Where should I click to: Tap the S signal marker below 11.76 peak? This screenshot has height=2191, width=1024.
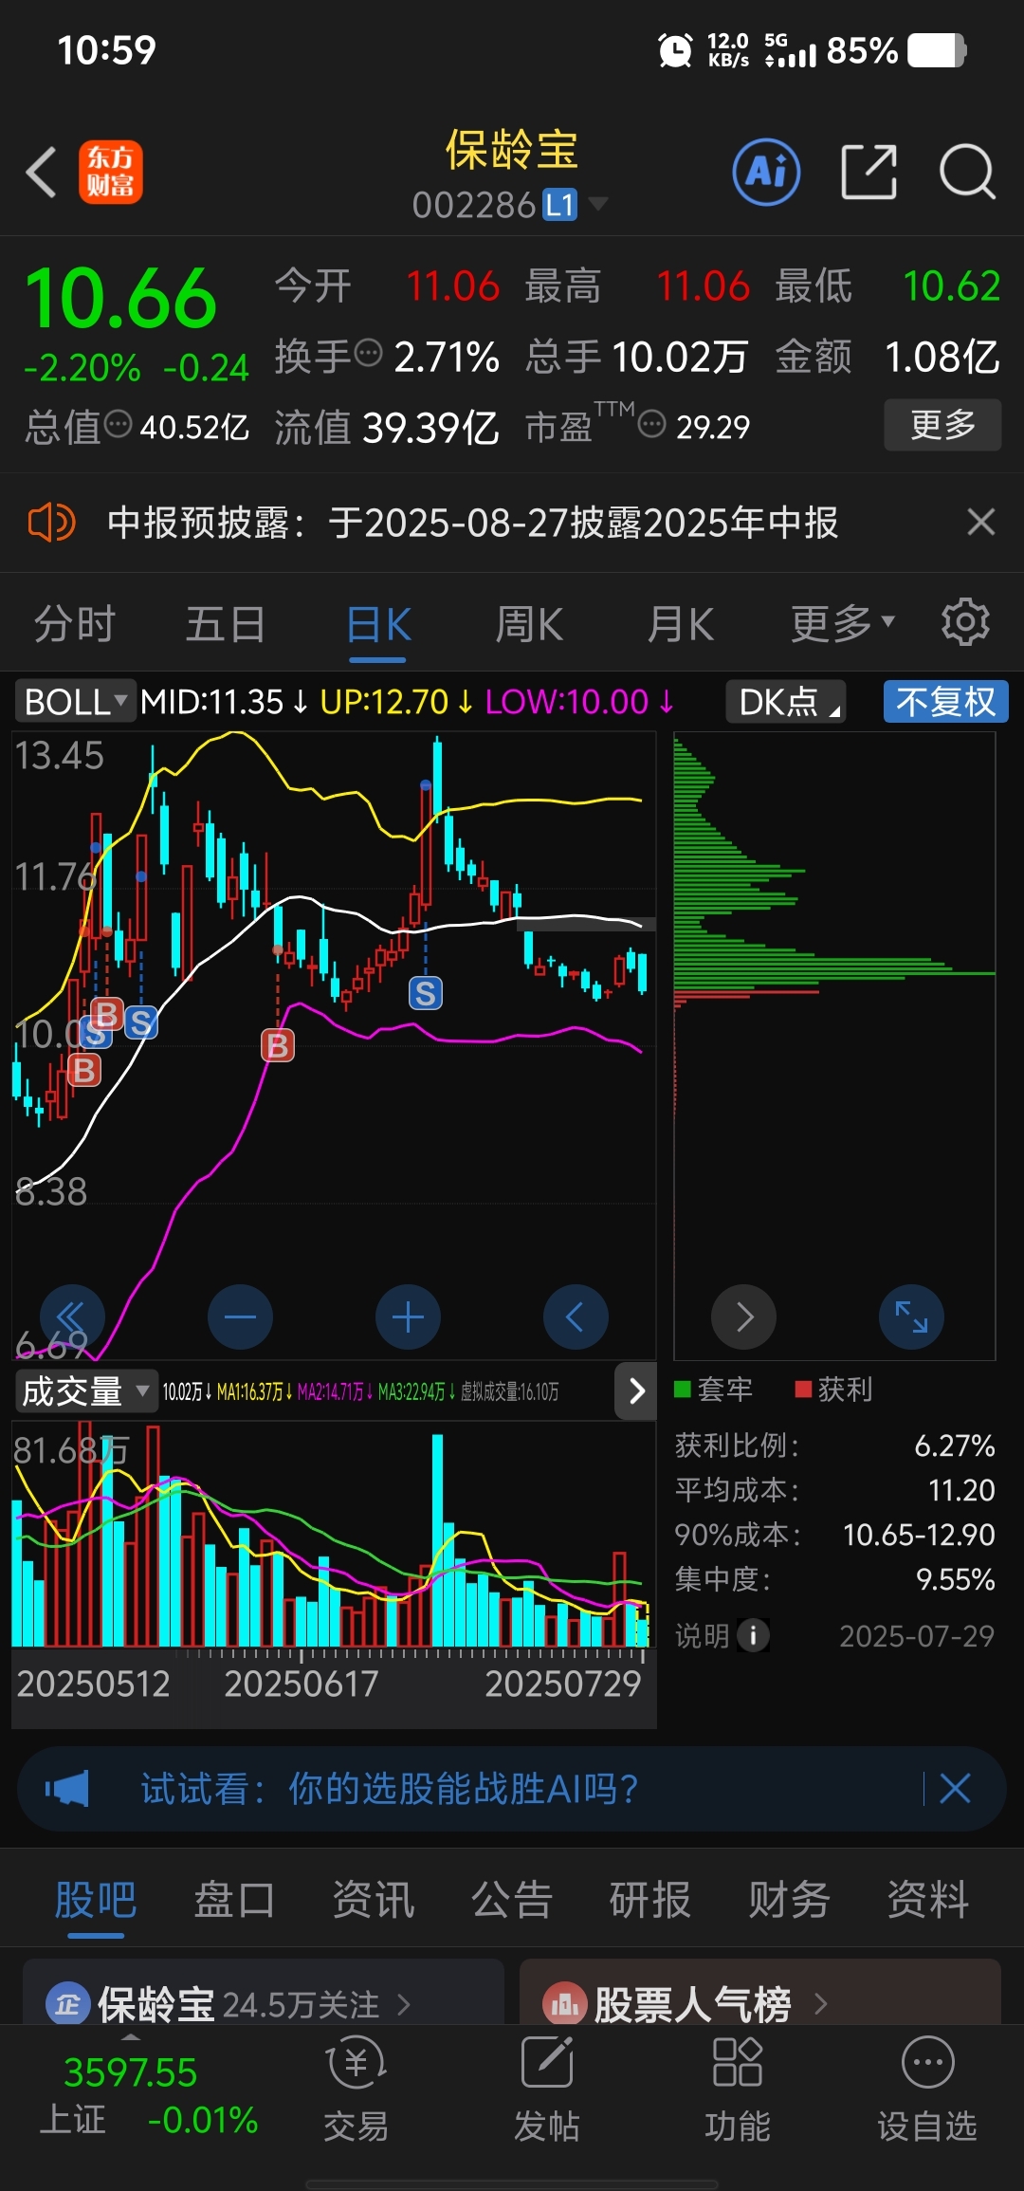point(425,993)
